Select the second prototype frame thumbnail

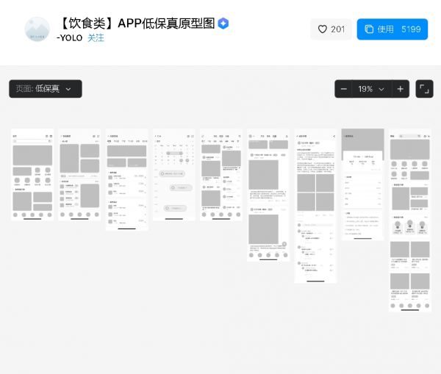(x=79, y=175)
